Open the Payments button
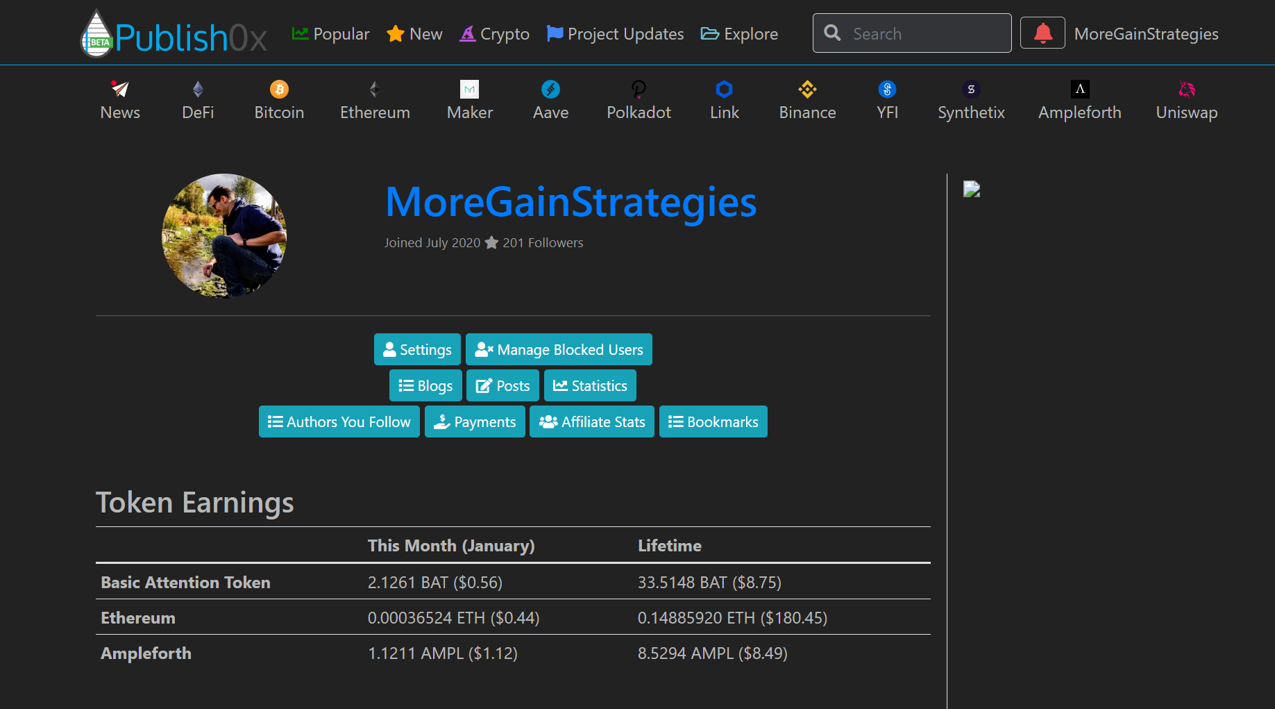Image resolution: width=1275 pixels, height=709 pixels. 475,422
